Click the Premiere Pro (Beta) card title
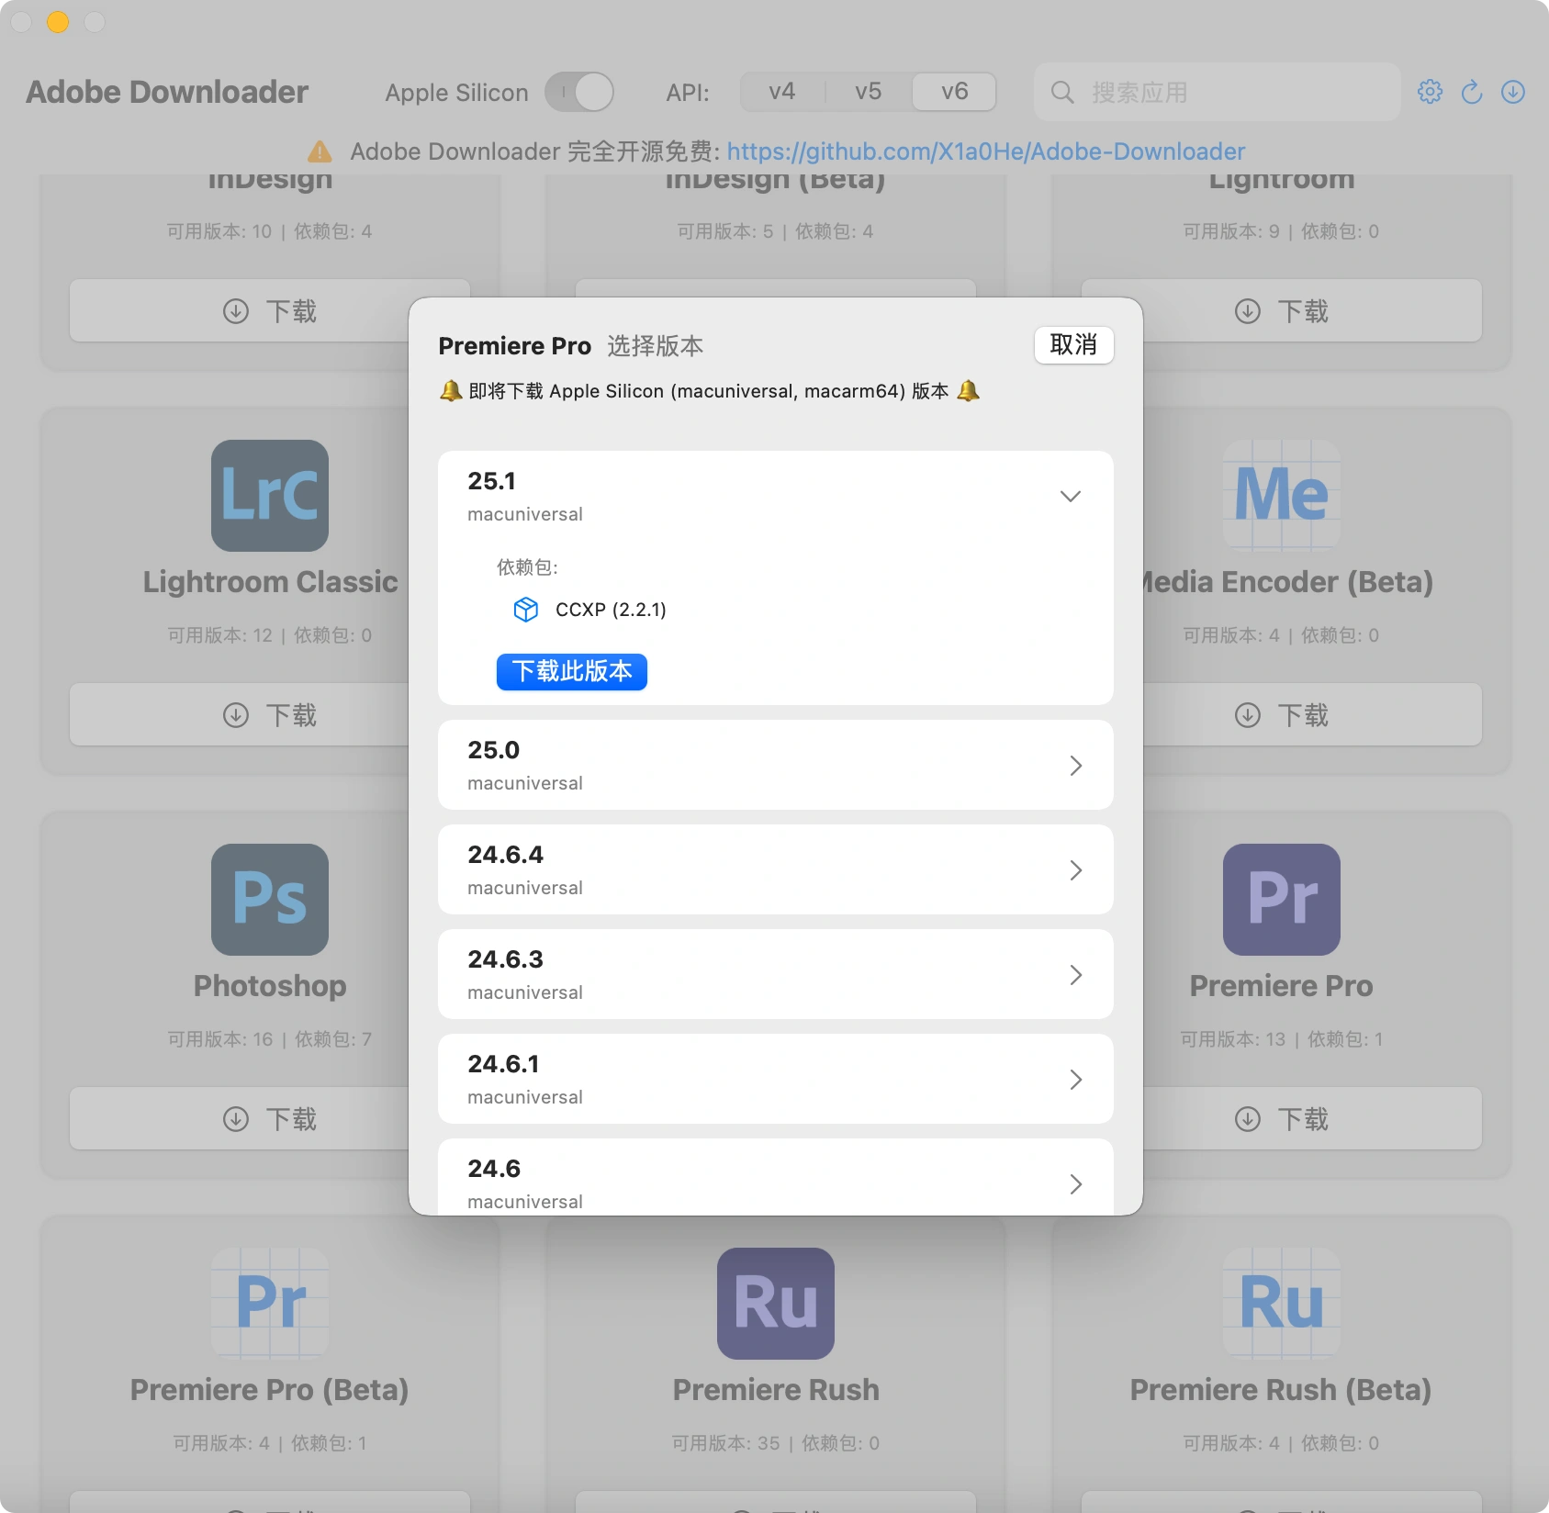 (x=270, y=1390)
